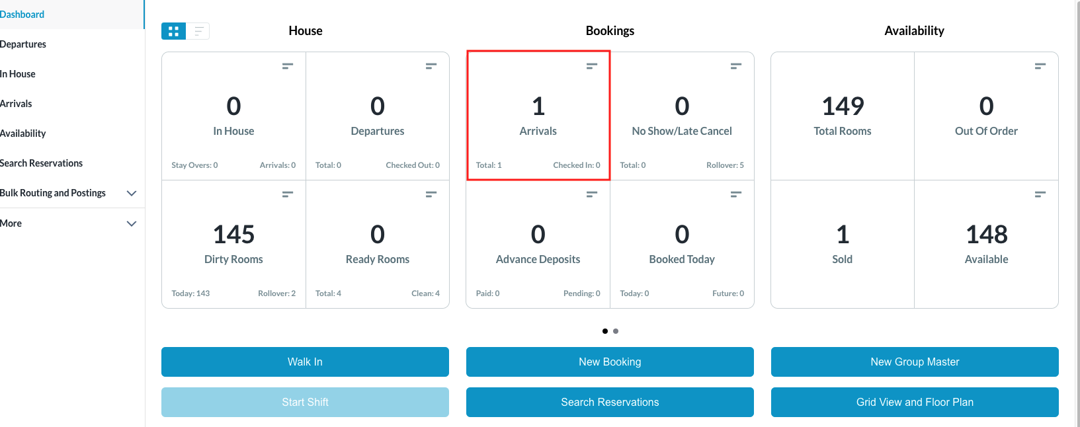This screenshot has width=1080, height=427.
Task: Switch to grid view layout toggle
Action: 173,31
